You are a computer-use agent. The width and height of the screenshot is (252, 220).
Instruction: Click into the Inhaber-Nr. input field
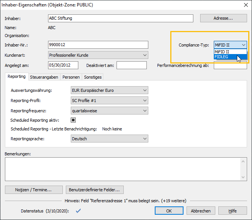(x=98, y=45)
